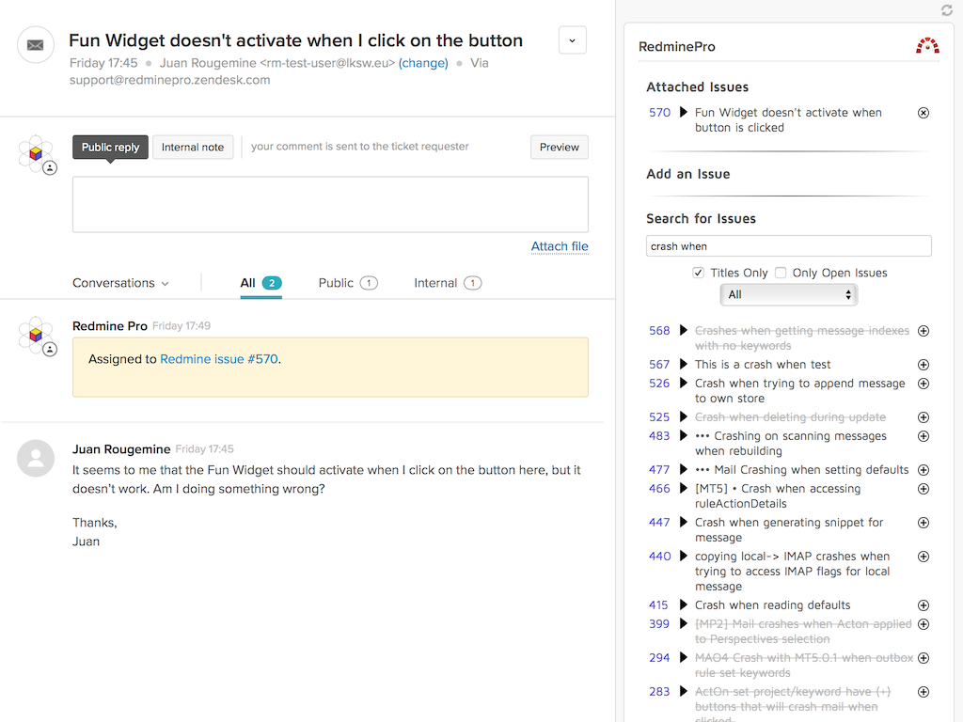This screenshot has width=963, height=722.
Task: Uncheck the Titles Only checkbox
Action: point(698,272)
